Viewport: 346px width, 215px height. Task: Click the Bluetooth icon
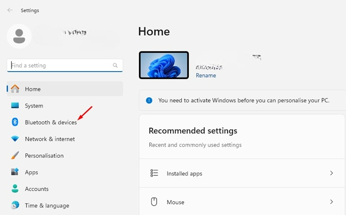coord(15,122)
